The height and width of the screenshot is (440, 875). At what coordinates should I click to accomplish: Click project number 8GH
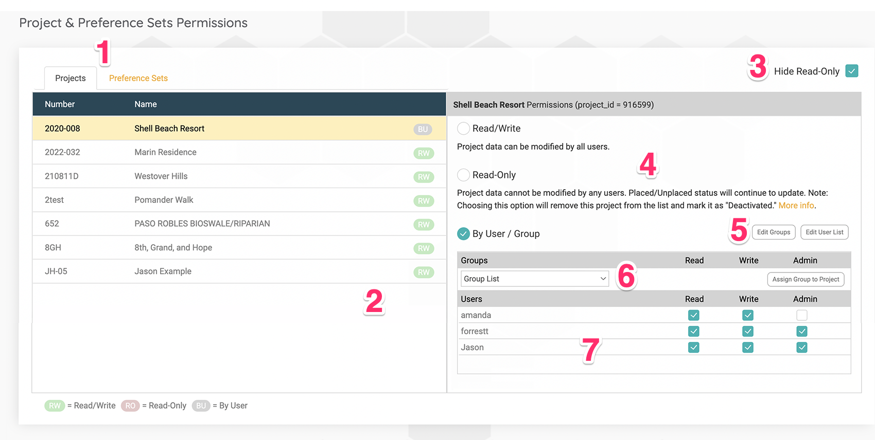click(53, 248)
